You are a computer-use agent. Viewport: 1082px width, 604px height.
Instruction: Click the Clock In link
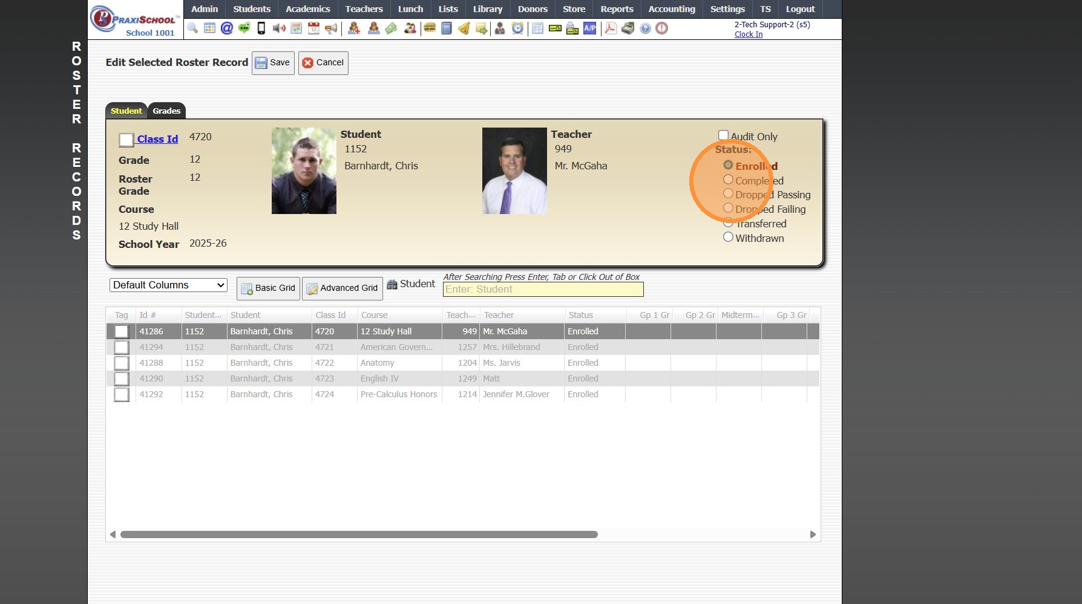point(749,34)
